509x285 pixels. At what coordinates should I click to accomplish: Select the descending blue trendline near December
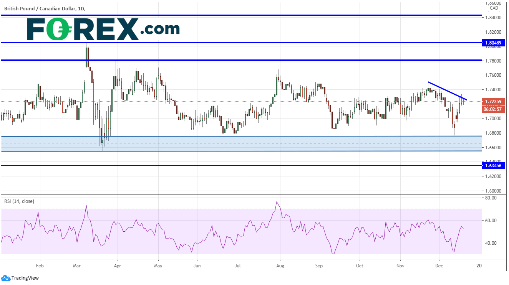click(448, 91)
